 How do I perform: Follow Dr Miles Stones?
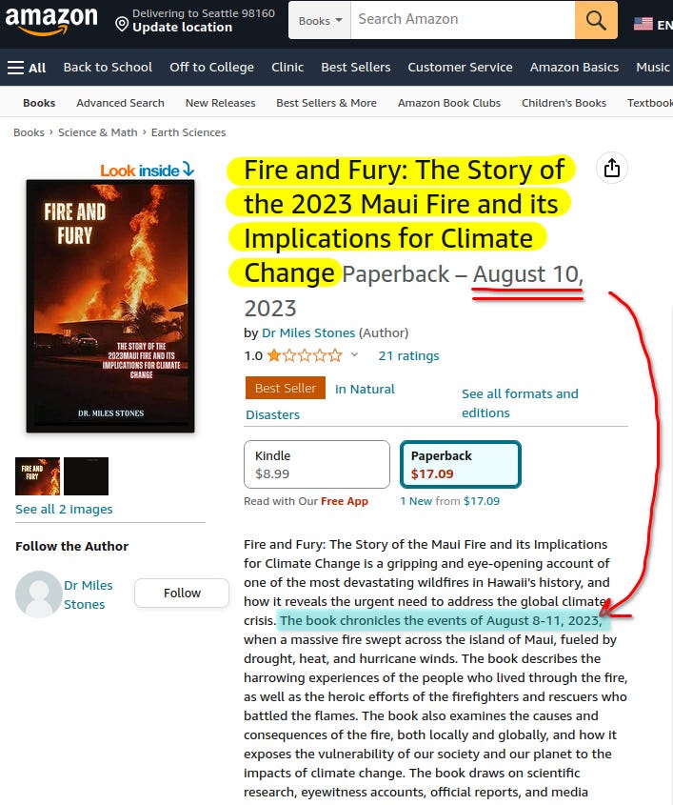[x=182, y=593]
